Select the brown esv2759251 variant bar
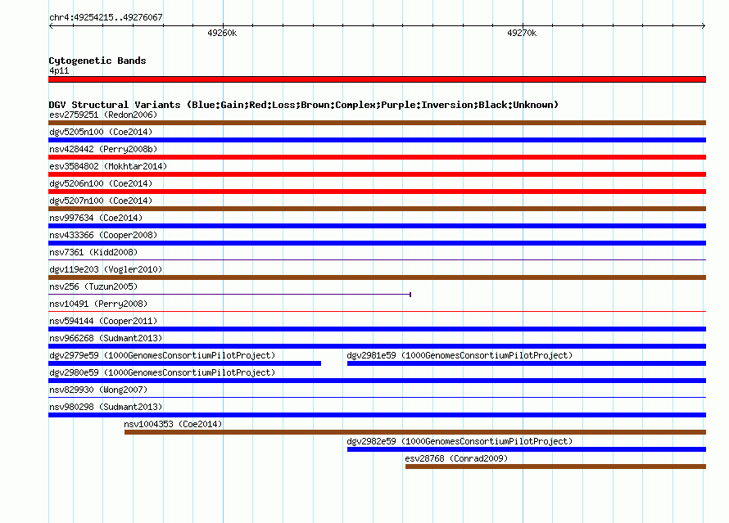This screenshot has height=523, width=729. [x=377, y=123]
